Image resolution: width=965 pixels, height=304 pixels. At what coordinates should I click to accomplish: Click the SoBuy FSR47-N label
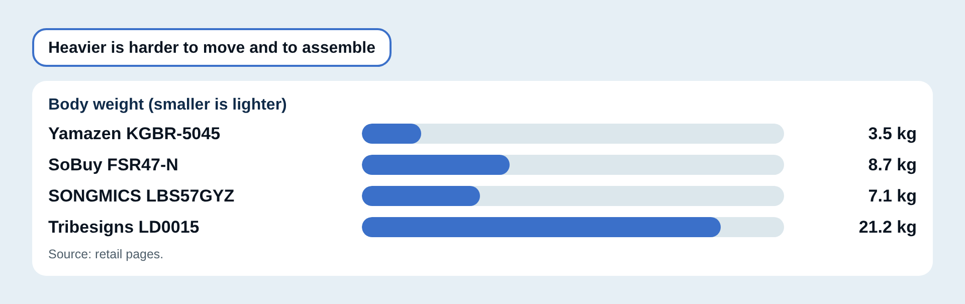pyautogui.click(x=113, y=165)
